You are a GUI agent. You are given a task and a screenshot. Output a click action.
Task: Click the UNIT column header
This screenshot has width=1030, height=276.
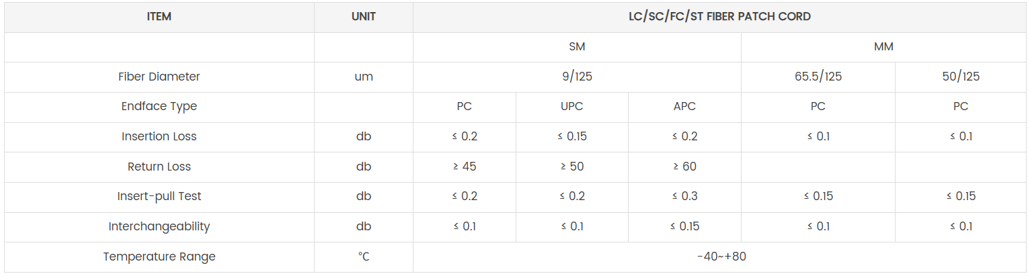click(364, 17)
